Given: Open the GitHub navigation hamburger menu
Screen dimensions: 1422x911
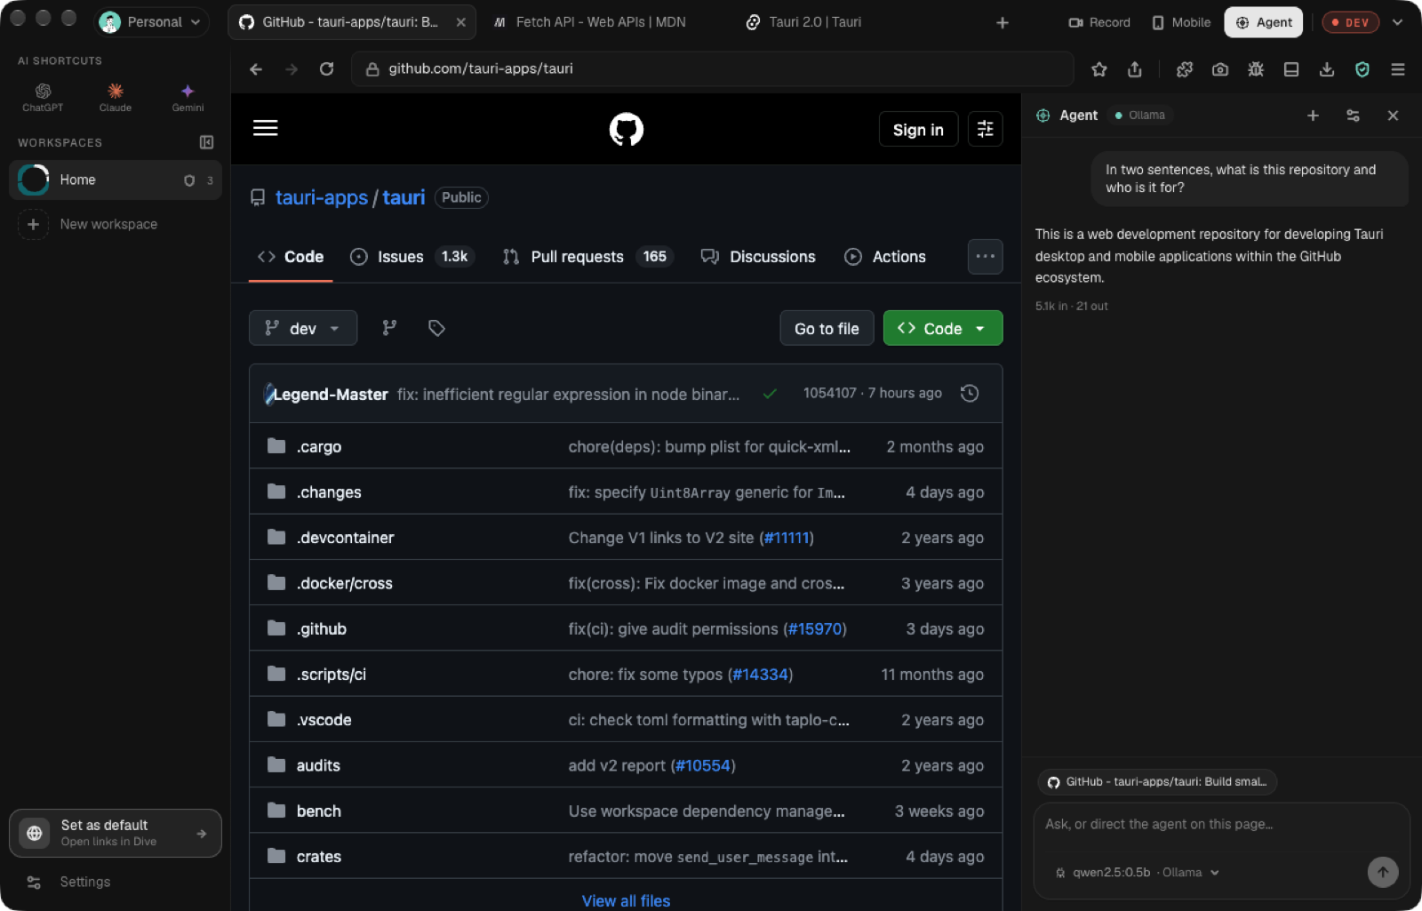Looking at the screenshot, I should (266, 128).
